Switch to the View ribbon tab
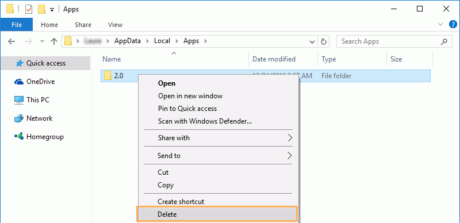Screen dimensions: 460x223 pyautogui.click(x=116, y=25)
